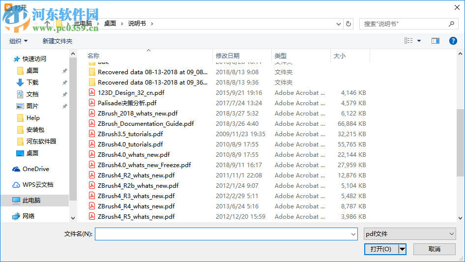Navigate to 此电脑 in the breadcrumb path

(84, 24)
